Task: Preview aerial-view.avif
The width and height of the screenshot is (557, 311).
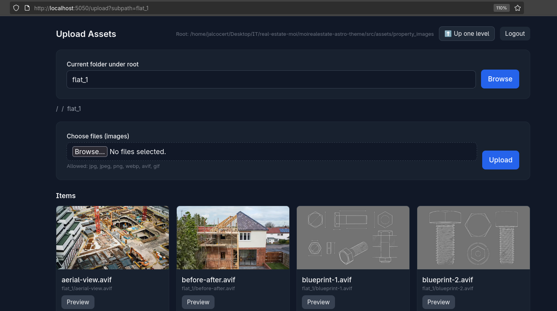Action: (78, 302)
